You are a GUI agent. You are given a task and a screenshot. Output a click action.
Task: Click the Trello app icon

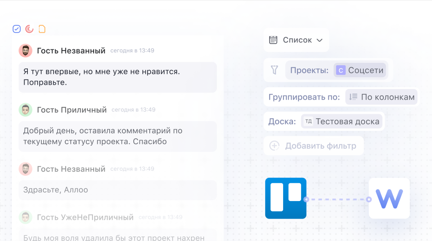pyautogui.click(x=286, y=198)
